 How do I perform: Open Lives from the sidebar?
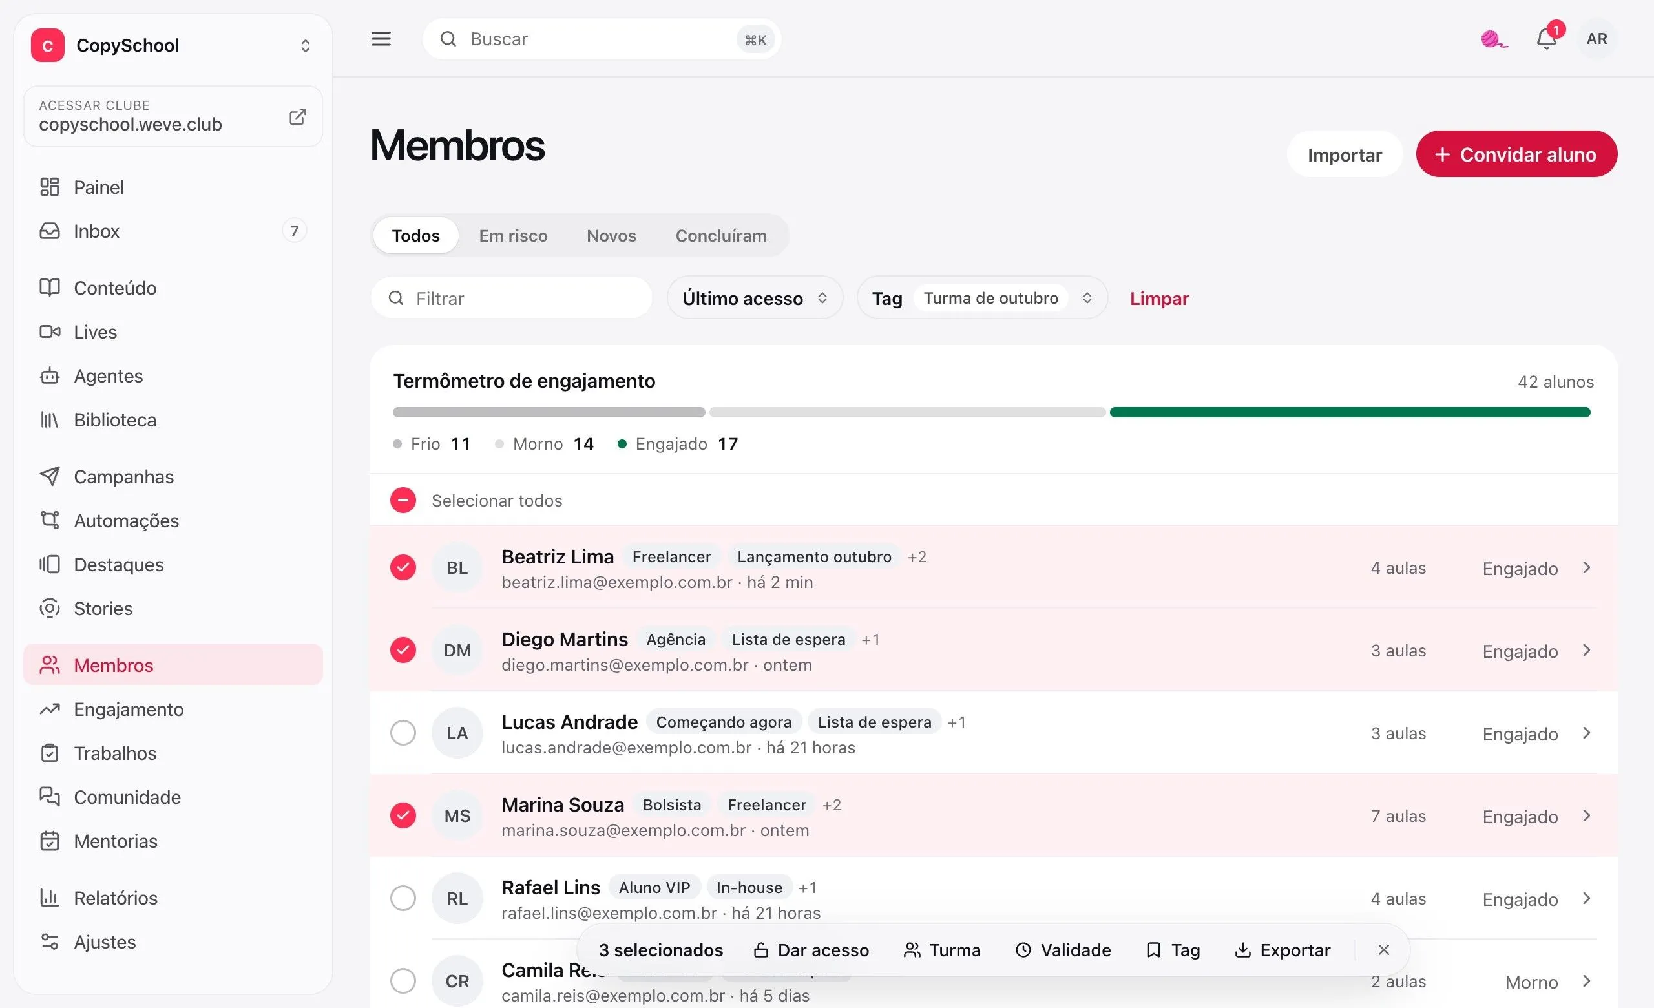point(173,332)
